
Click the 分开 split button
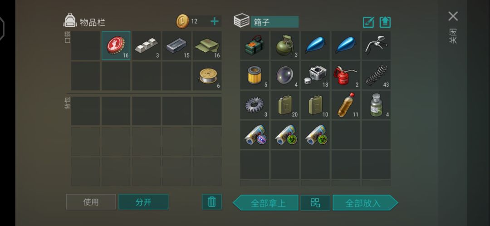(x=143, y=201)
